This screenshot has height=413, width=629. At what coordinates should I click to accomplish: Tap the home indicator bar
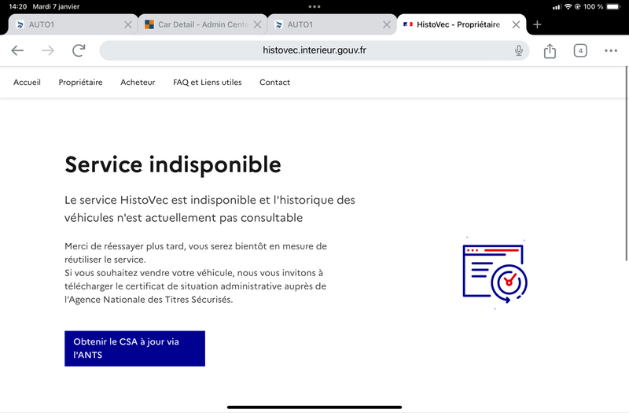tap(314, 407)
